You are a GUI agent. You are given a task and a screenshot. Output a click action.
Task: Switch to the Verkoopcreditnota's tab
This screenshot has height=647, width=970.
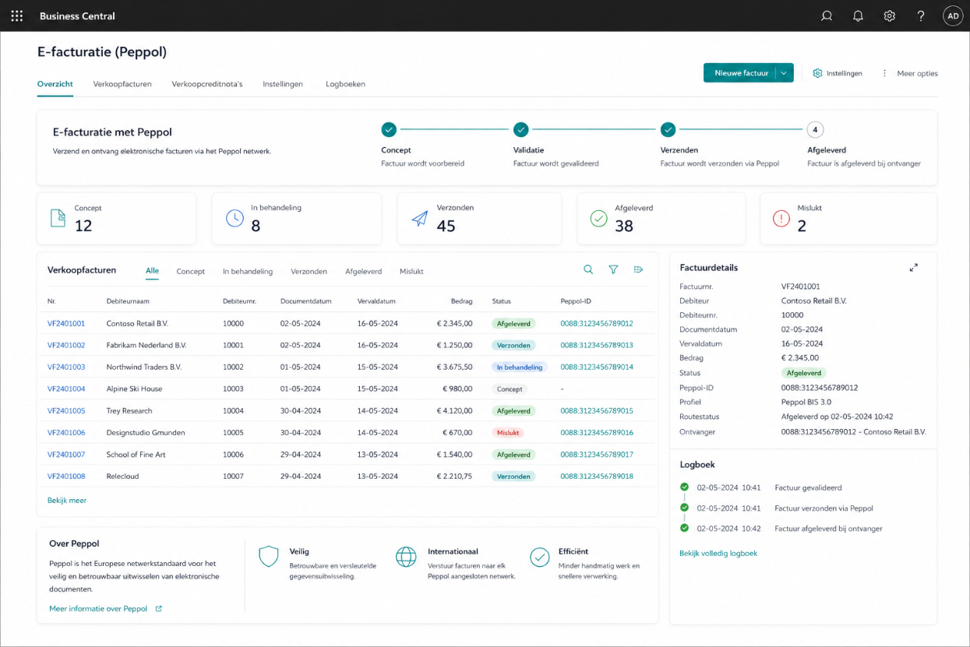[x=206, y=84]
